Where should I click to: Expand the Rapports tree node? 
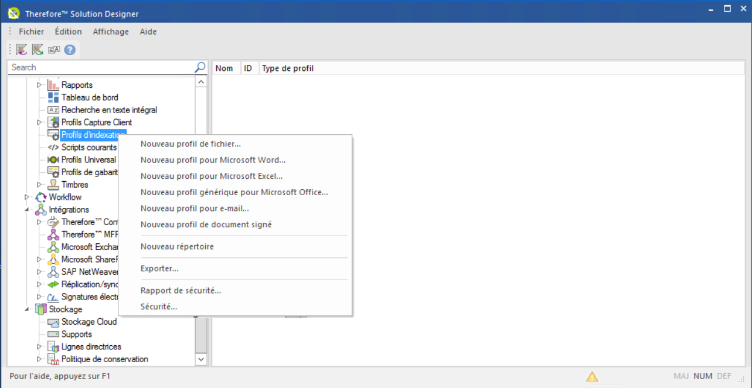click(x=39, y=85)
